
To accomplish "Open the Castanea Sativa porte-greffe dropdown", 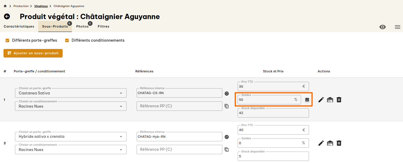I will [70, 93].
